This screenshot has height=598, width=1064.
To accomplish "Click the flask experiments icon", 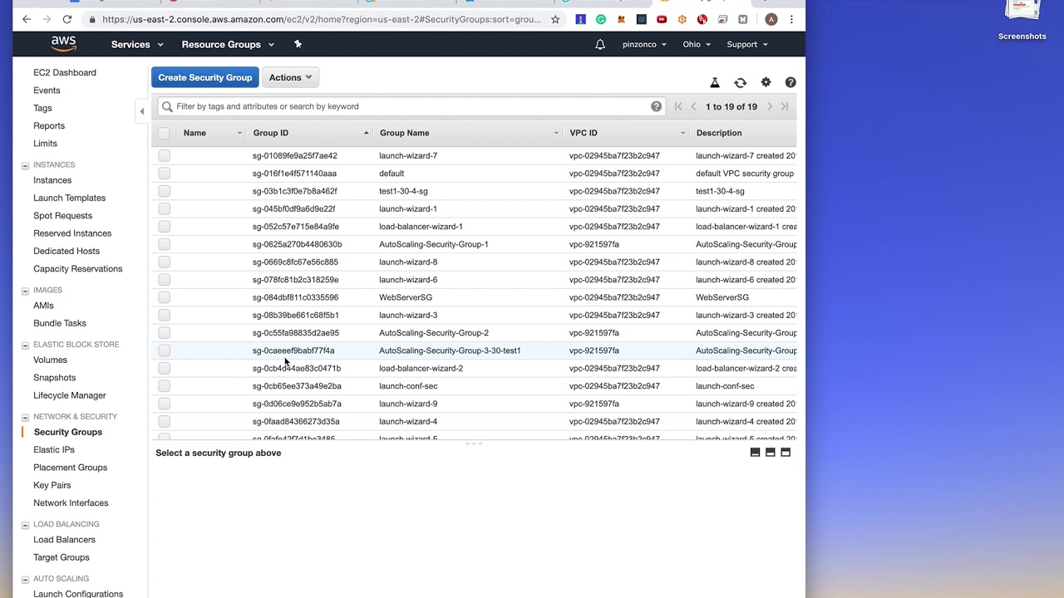I will 714,82.
